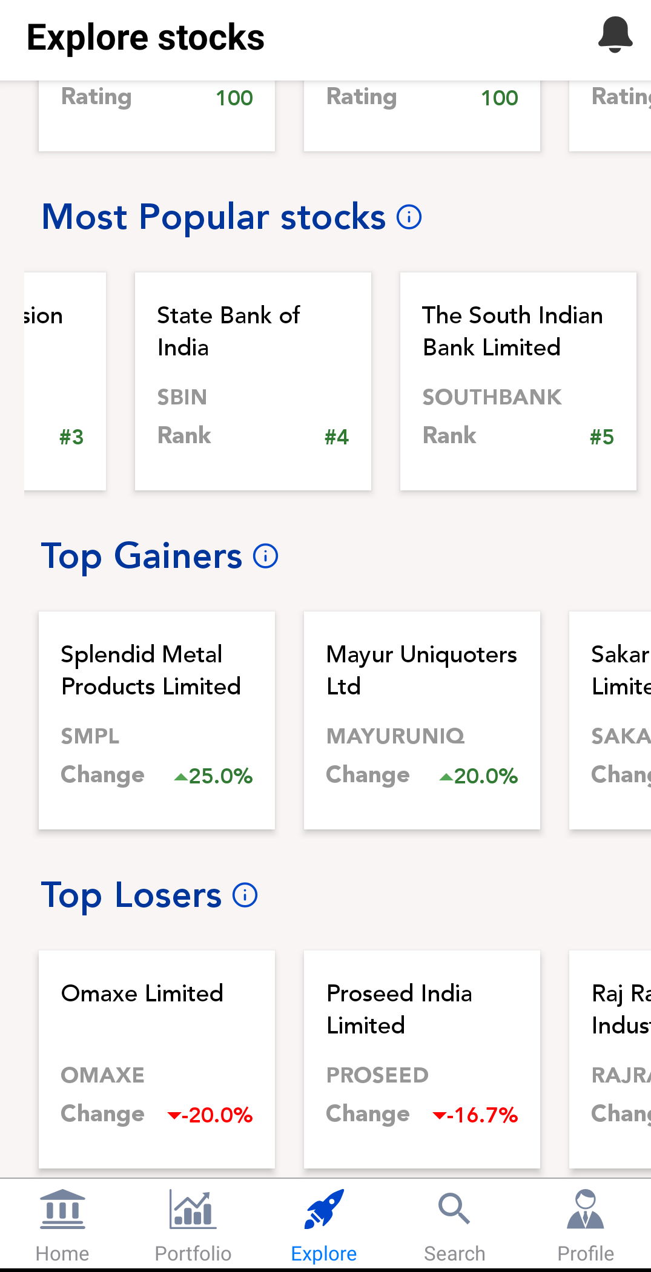Tap info icon beside Top Losers
651x1272 pixels.
tap(245, 895)
